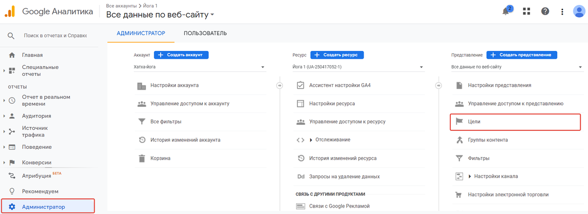Click the Google Analytics logo icon
Image resolution: width=588 pixels, height=214 pixels.
pos(11,11)
